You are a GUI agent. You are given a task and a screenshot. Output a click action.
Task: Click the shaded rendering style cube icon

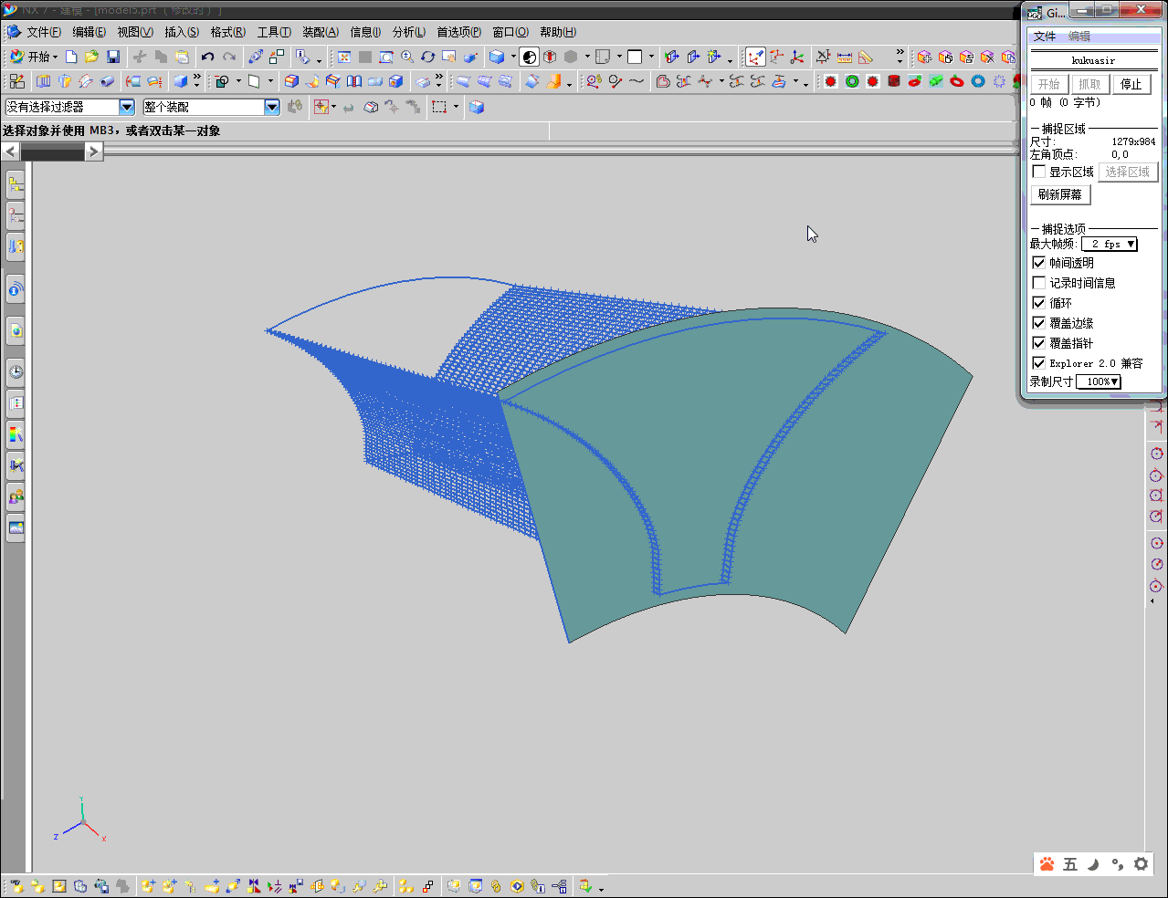(x=497, y=57)
